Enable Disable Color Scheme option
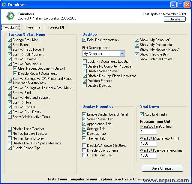The height and width of the screenshot is (184, 192). coord(84,150)
